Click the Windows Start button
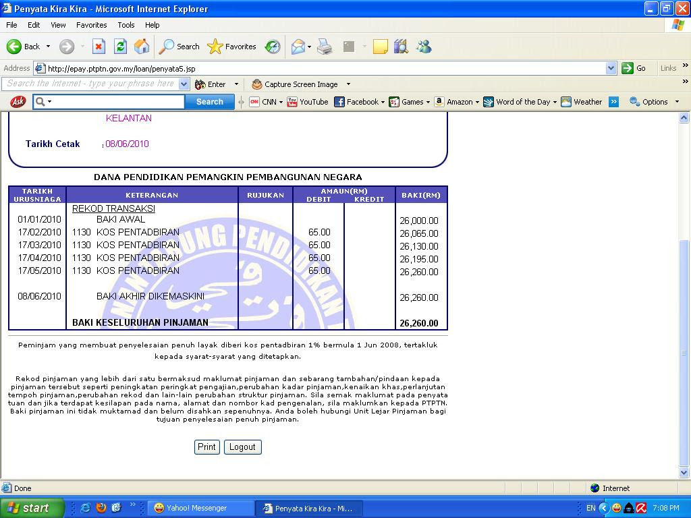Screen dimensions: 691x518 pos(32,508)
